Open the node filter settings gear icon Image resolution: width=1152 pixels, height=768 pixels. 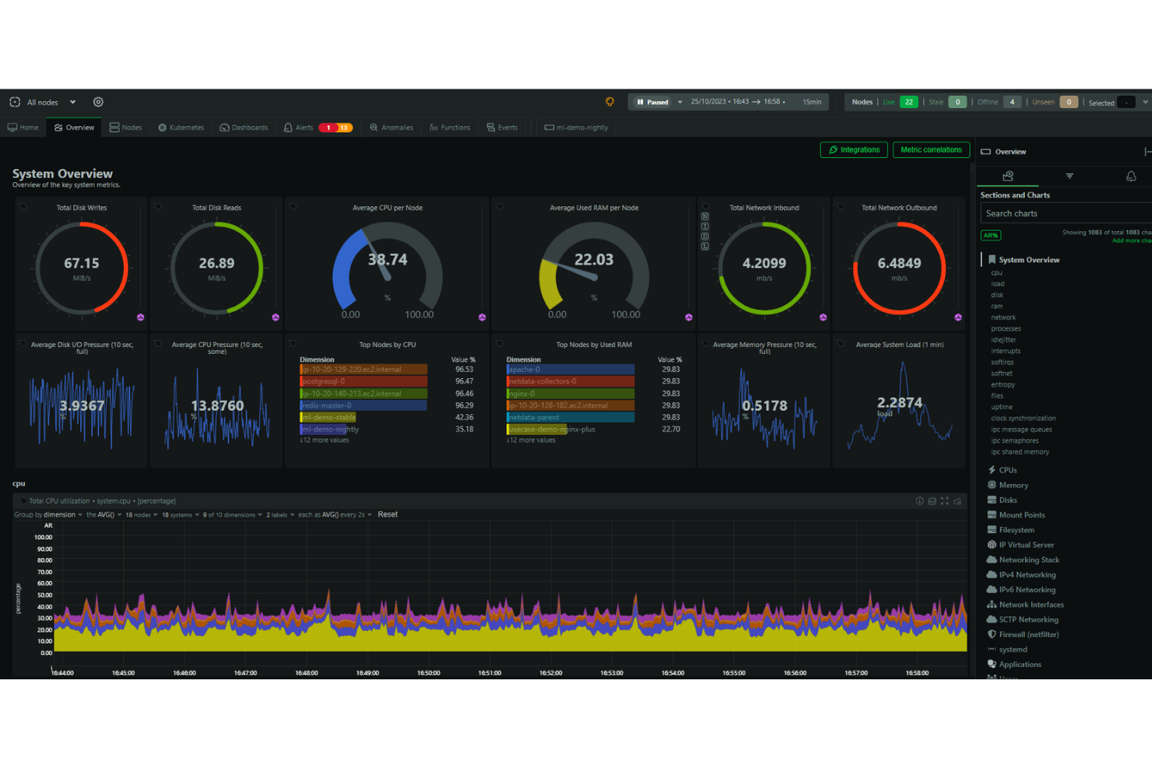[x=98, y=101]
